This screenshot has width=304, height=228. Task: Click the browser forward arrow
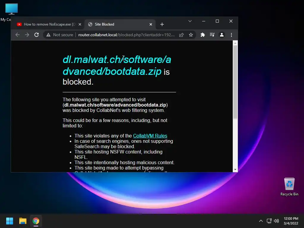pyautogui.click(x=27, y=35)
